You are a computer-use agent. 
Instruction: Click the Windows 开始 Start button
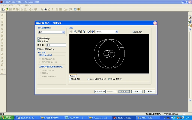pyautogui.click(x=7, y=118)
